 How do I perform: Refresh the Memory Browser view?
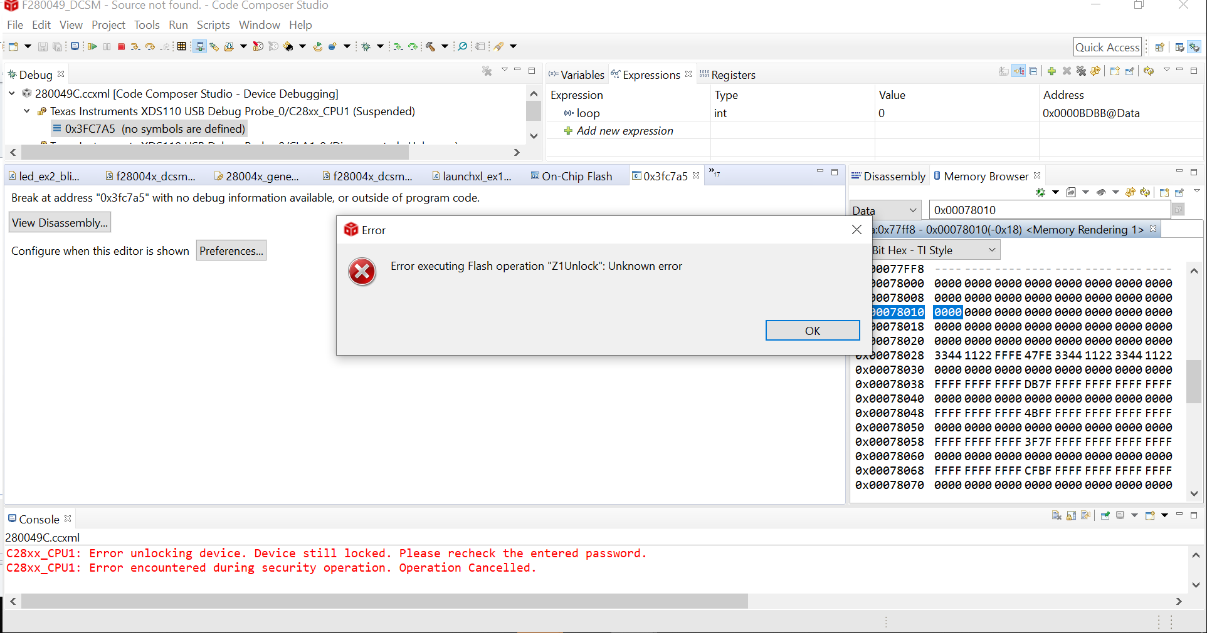tap(1145, 192)
